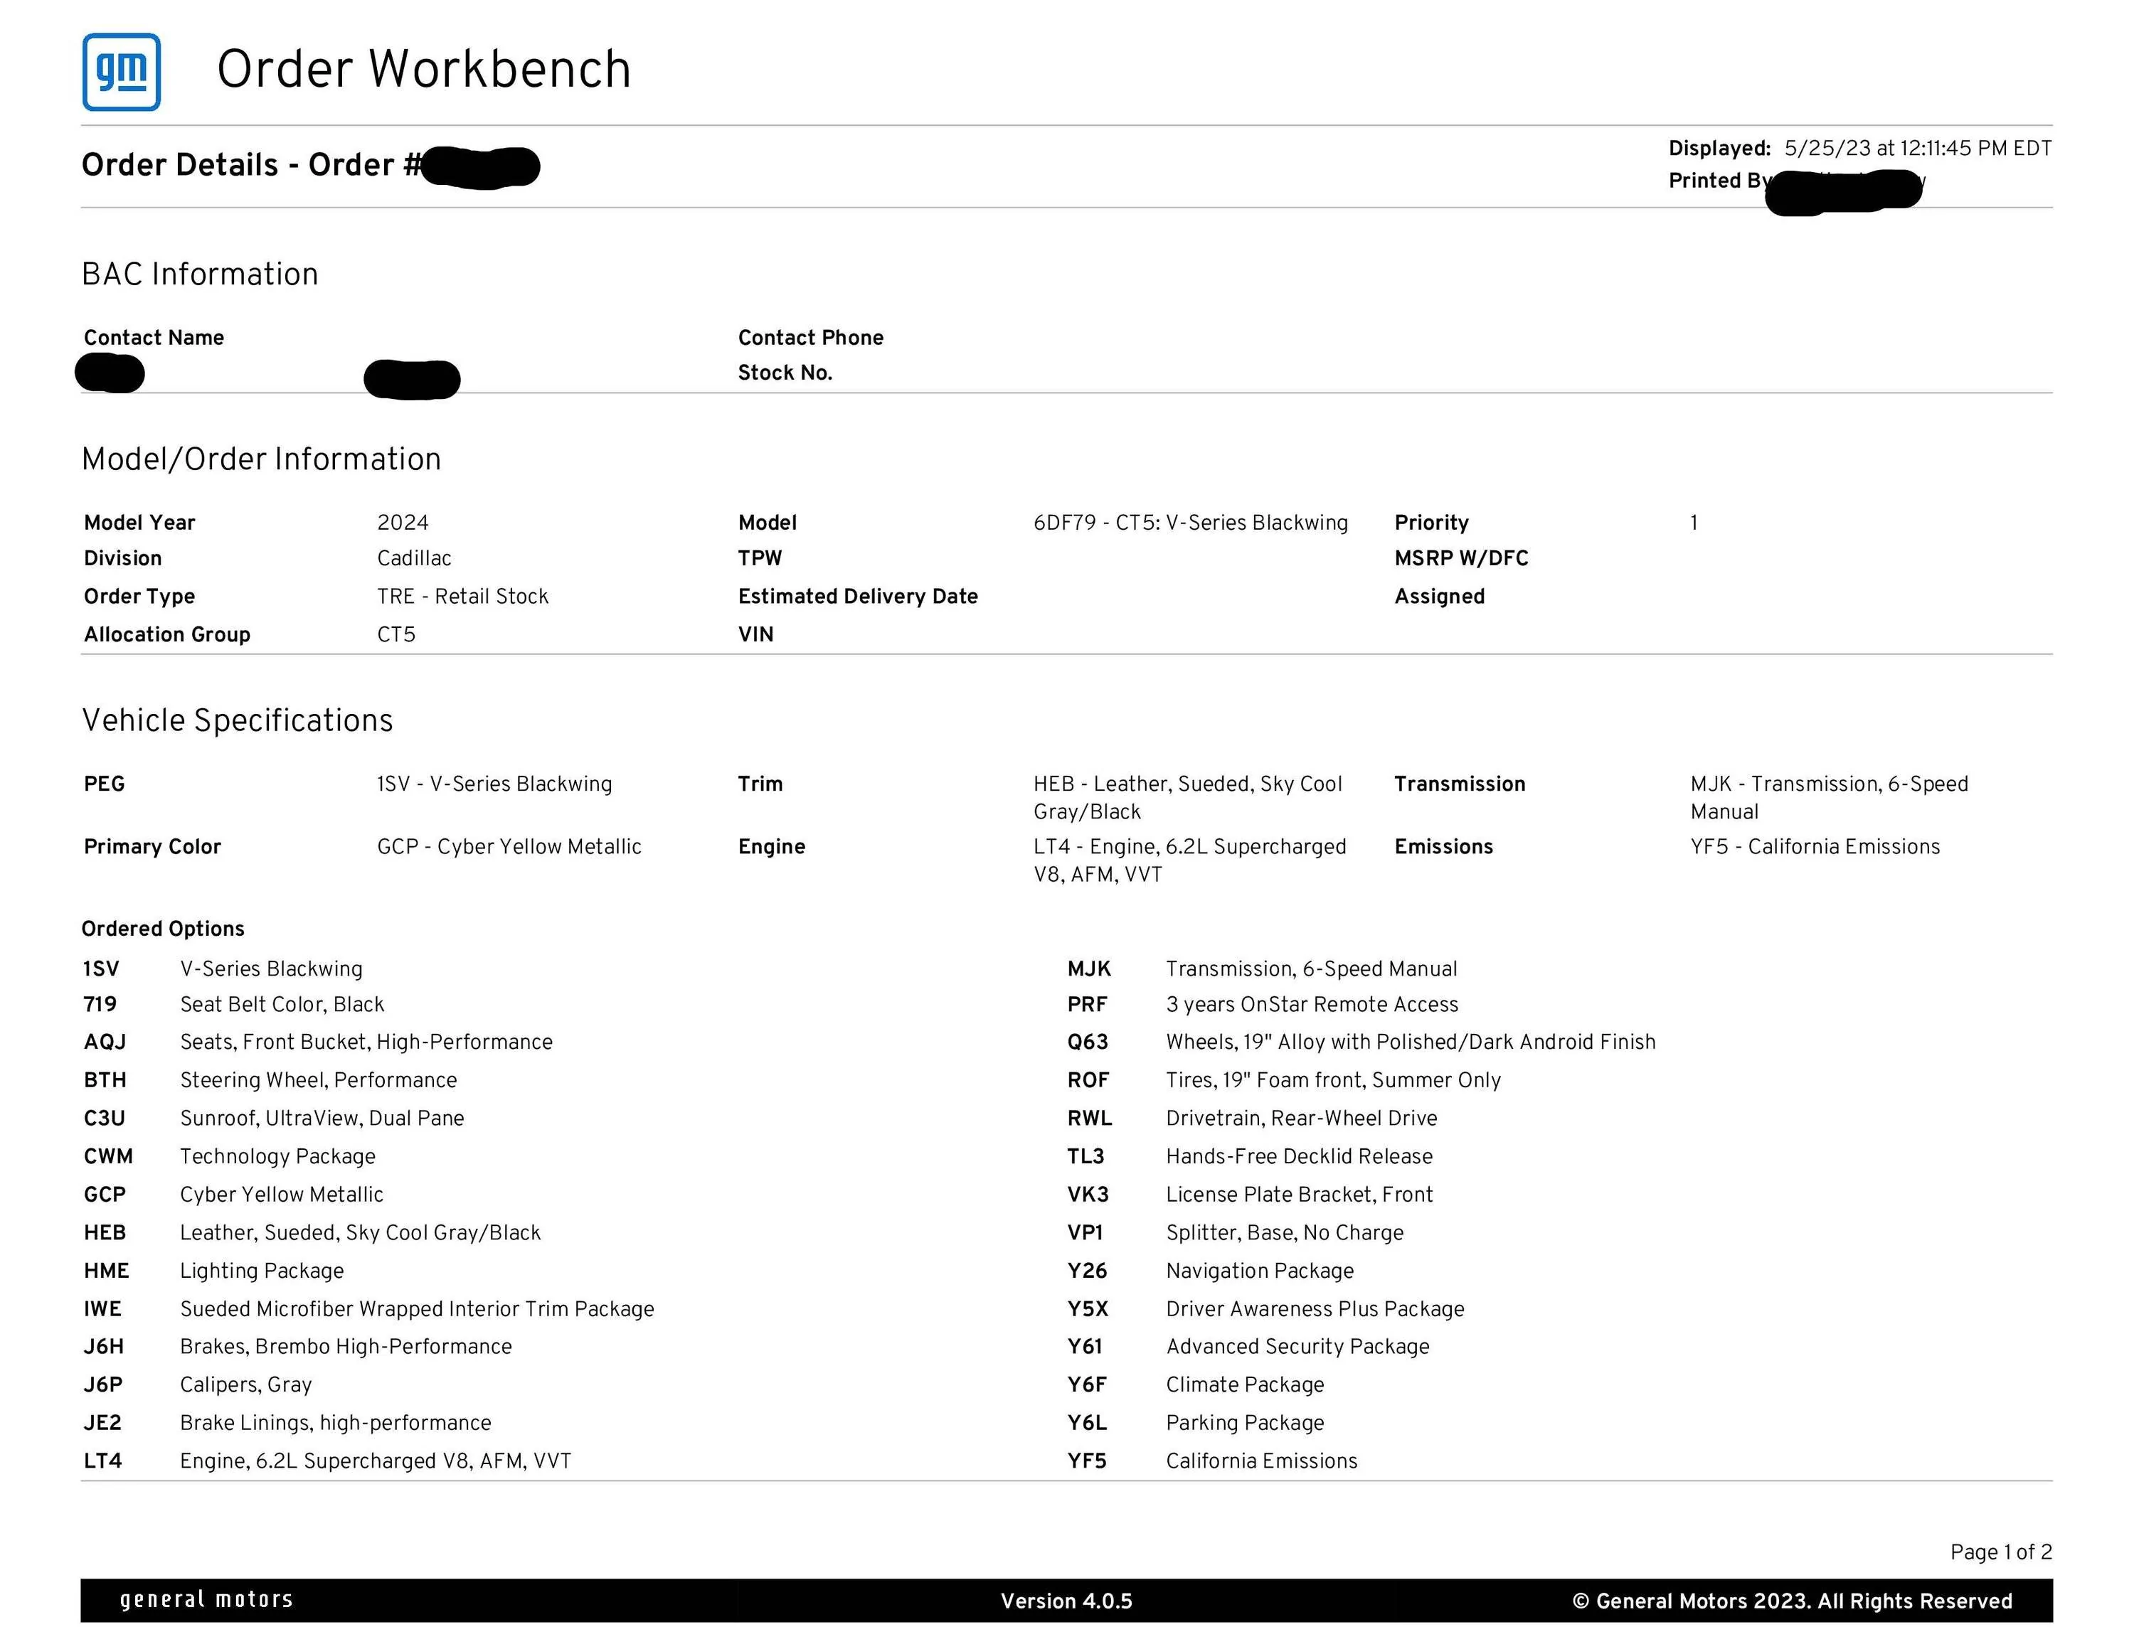This screenshot has height=1649, width=2134.
Task: Click the Stock No. label
Action: (785, 373)
